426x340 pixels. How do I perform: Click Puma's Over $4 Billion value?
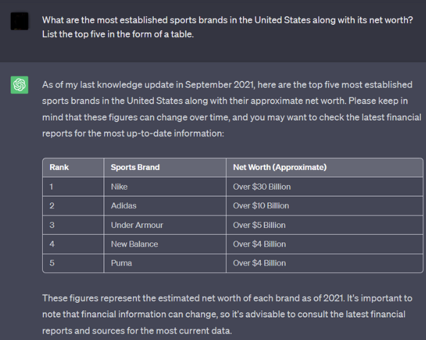pos(325,263)
